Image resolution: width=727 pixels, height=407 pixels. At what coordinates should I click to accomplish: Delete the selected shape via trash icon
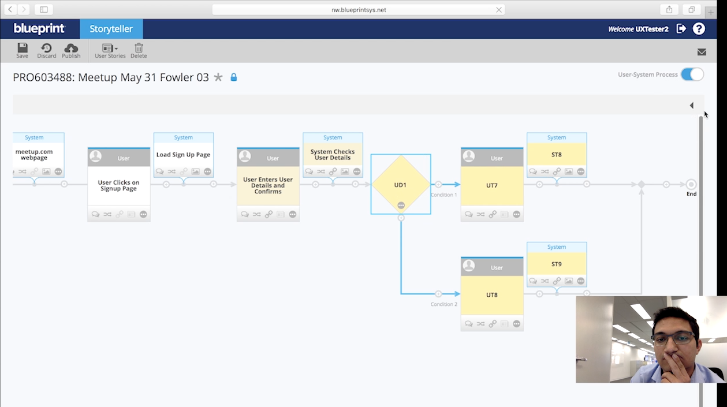(x=139, y=50)
